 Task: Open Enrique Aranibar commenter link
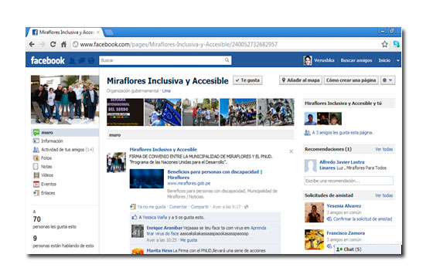click(x=164, y=228)
